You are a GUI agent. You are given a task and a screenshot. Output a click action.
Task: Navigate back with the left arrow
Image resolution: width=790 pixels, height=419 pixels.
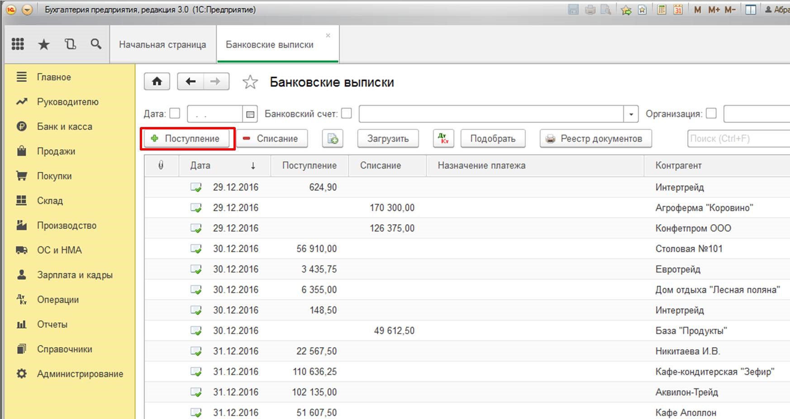tap(190, 81)
